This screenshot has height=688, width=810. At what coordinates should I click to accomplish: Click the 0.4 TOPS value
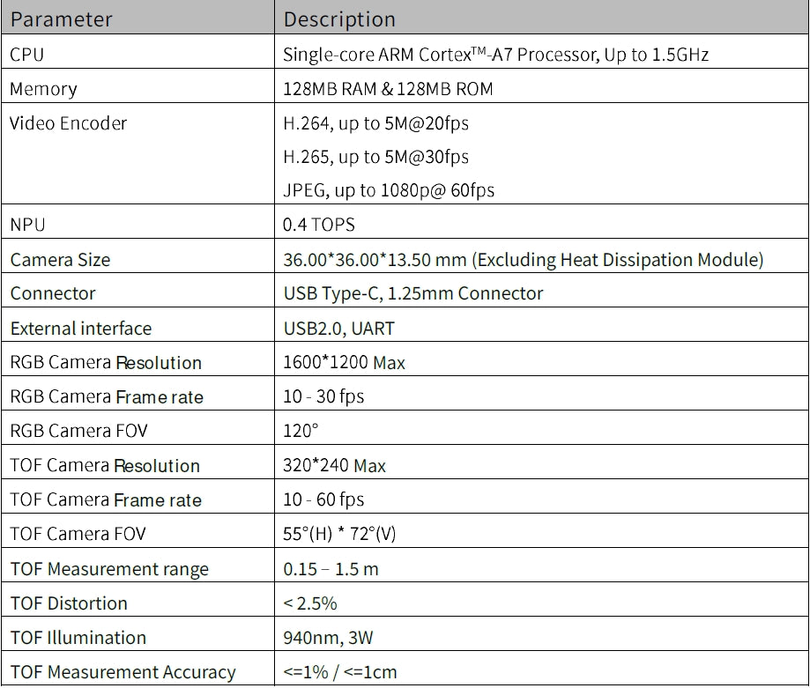[319, 225]
